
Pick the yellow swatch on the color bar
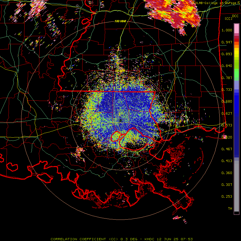(236, 52)
